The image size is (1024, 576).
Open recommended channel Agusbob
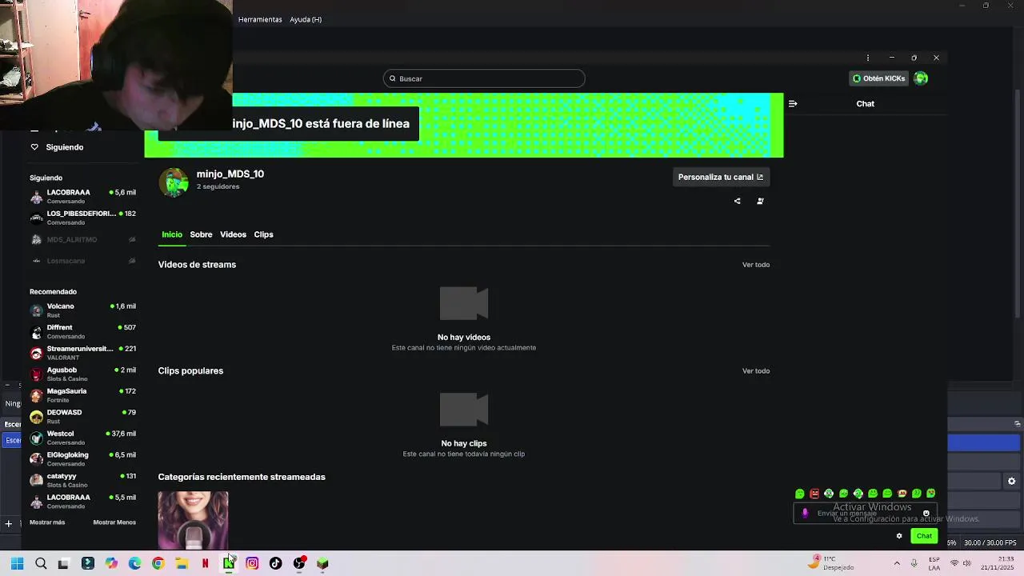82,374
